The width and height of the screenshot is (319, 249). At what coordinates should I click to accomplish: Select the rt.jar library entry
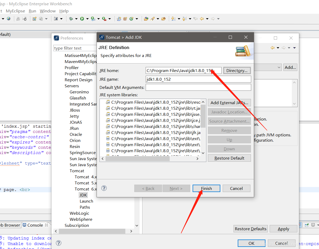point(153,108)
